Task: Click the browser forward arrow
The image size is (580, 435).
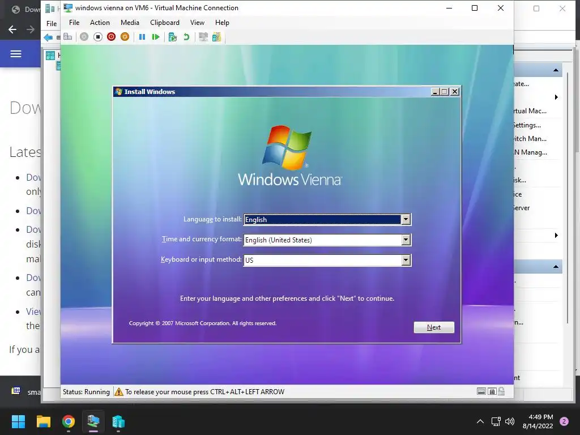Action: (31, 29)
